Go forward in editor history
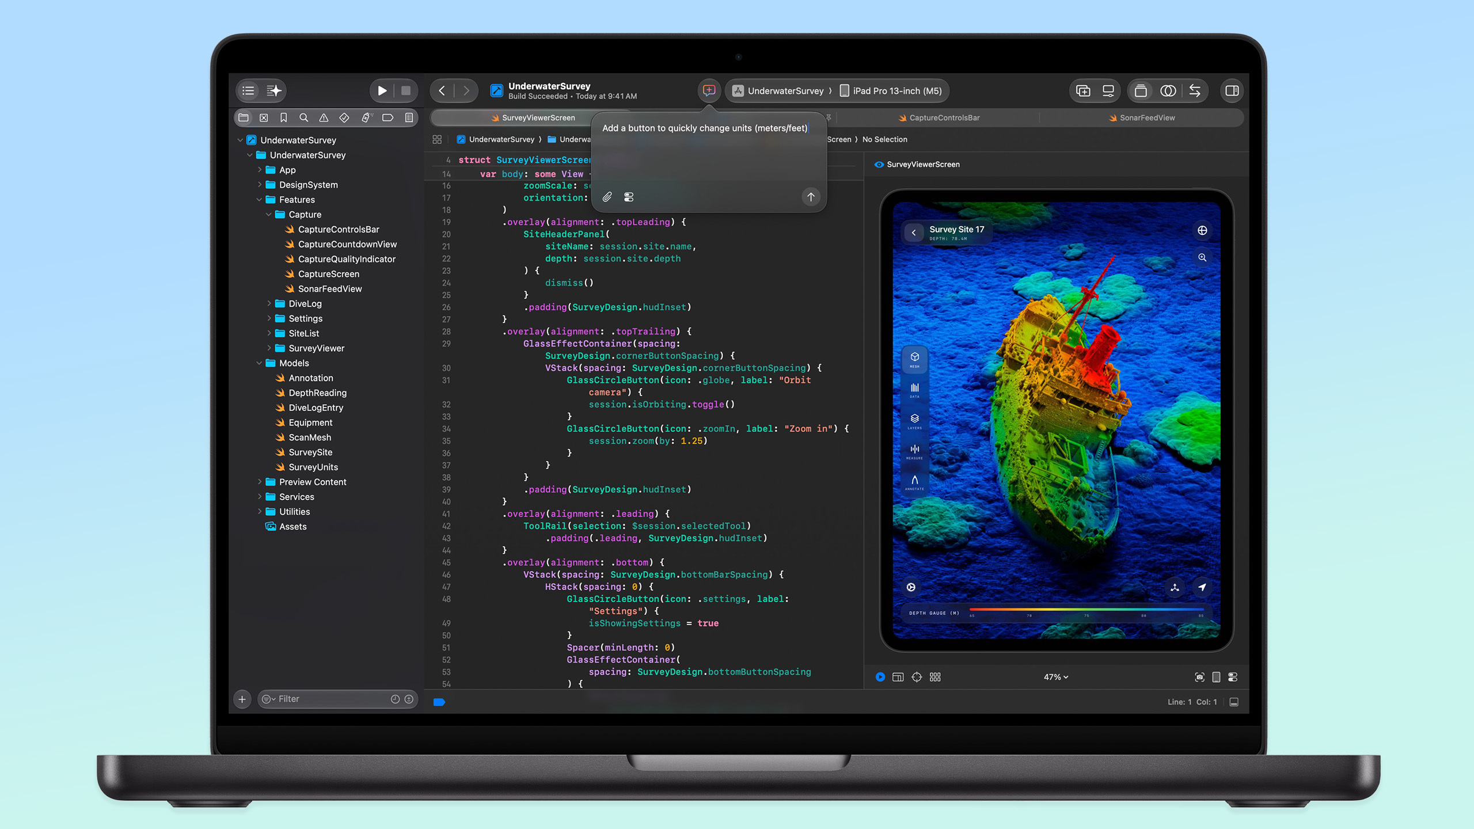Screen dimensions: 1474x829 coord(466,90)
